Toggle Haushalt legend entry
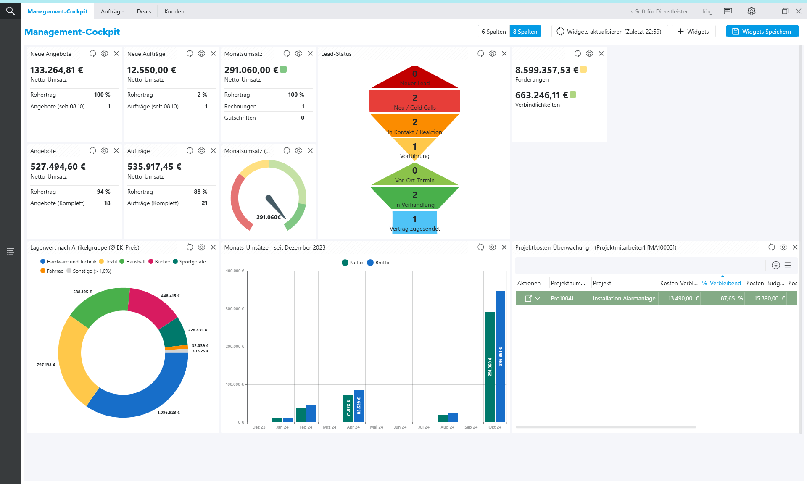Viewport: 807px width, 484px height. tap(133, 261)
